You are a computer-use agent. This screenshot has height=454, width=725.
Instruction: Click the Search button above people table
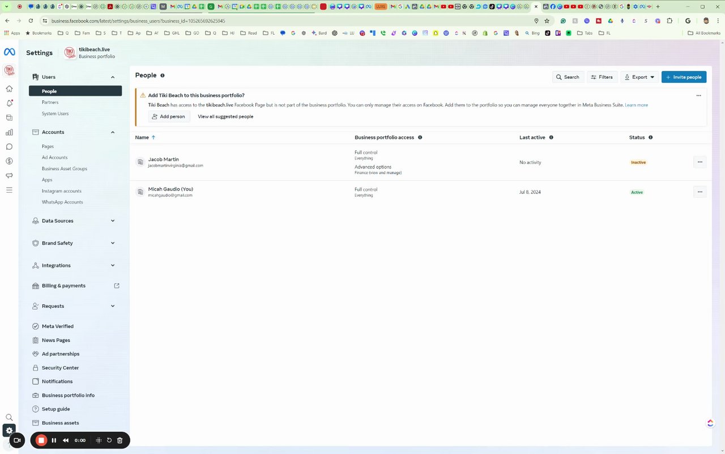[568, 77]
